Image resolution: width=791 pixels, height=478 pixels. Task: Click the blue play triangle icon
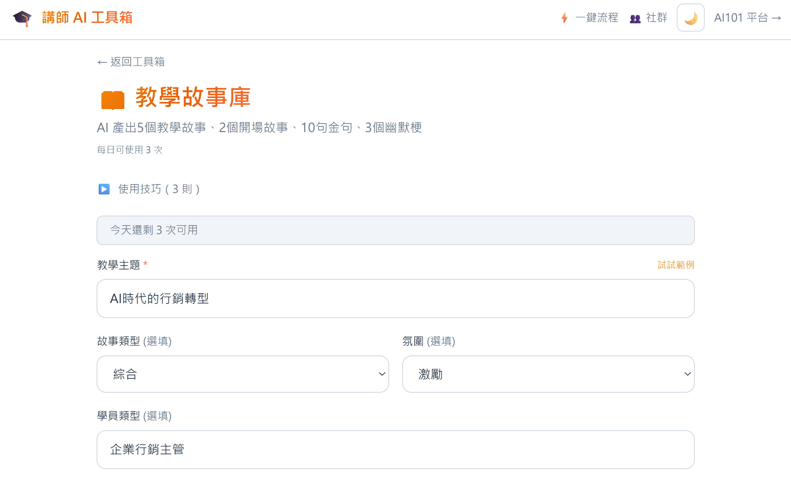(104, 189)
